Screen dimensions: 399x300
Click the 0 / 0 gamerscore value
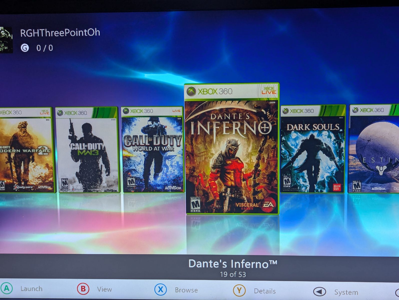pos(45,48)
